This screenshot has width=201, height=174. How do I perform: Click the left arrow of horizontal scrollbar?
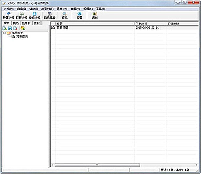coord(52,165)
